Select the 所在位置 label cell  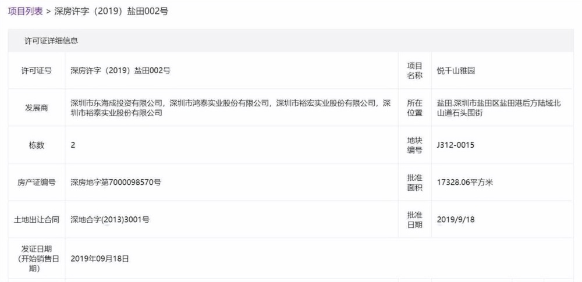414,108
